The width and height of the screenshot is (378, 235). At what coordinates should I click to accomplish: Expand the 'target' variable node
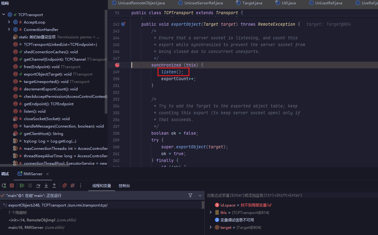click(211, 227)
